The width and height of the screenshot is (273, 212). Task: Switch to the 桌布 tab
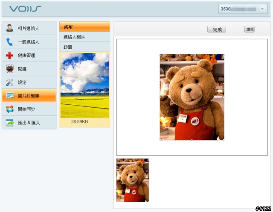coord(84,26)
